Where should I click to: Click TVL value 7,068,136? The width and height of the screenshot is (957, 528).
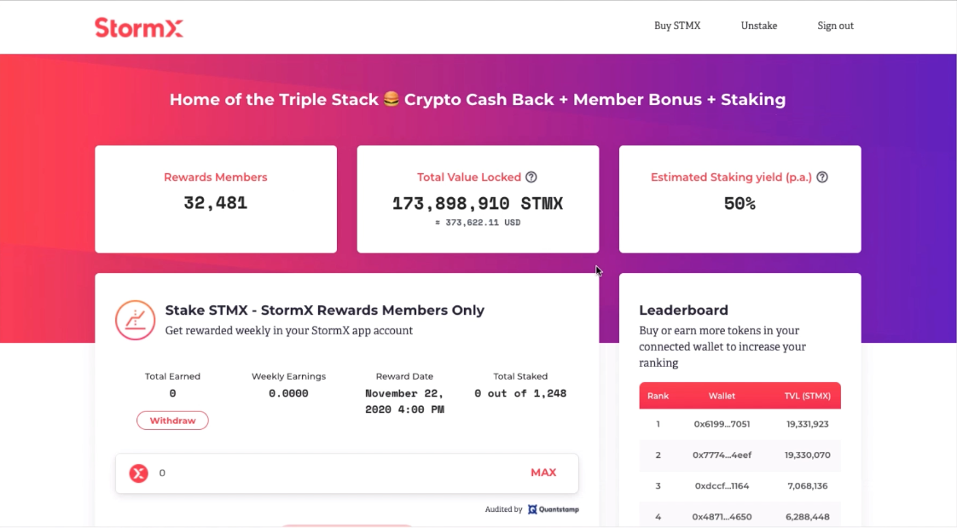click(x=808, y=486)
